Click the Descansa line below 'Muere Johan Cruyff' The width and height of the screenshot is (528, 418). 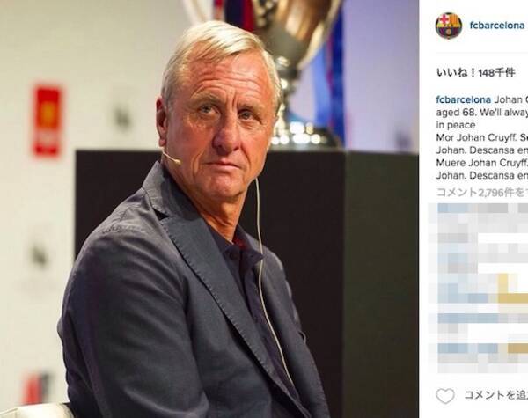pyautogui.click(x=482, y=175)
